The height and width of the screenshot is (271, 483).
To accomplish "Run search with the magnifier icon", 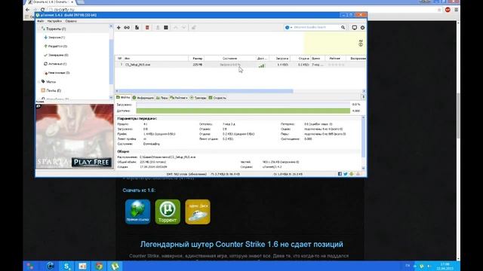I will point(343,27).
